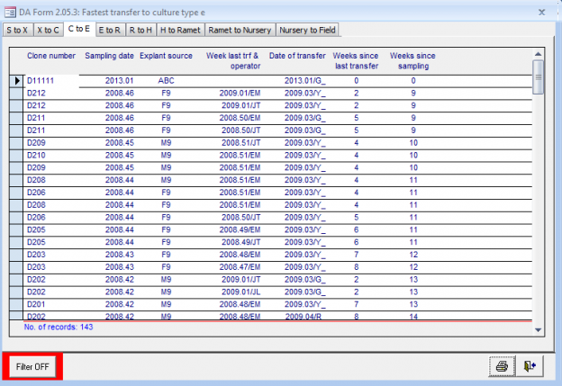
Task: Toggle the Filter OFF button
Action: coord(32,367)
